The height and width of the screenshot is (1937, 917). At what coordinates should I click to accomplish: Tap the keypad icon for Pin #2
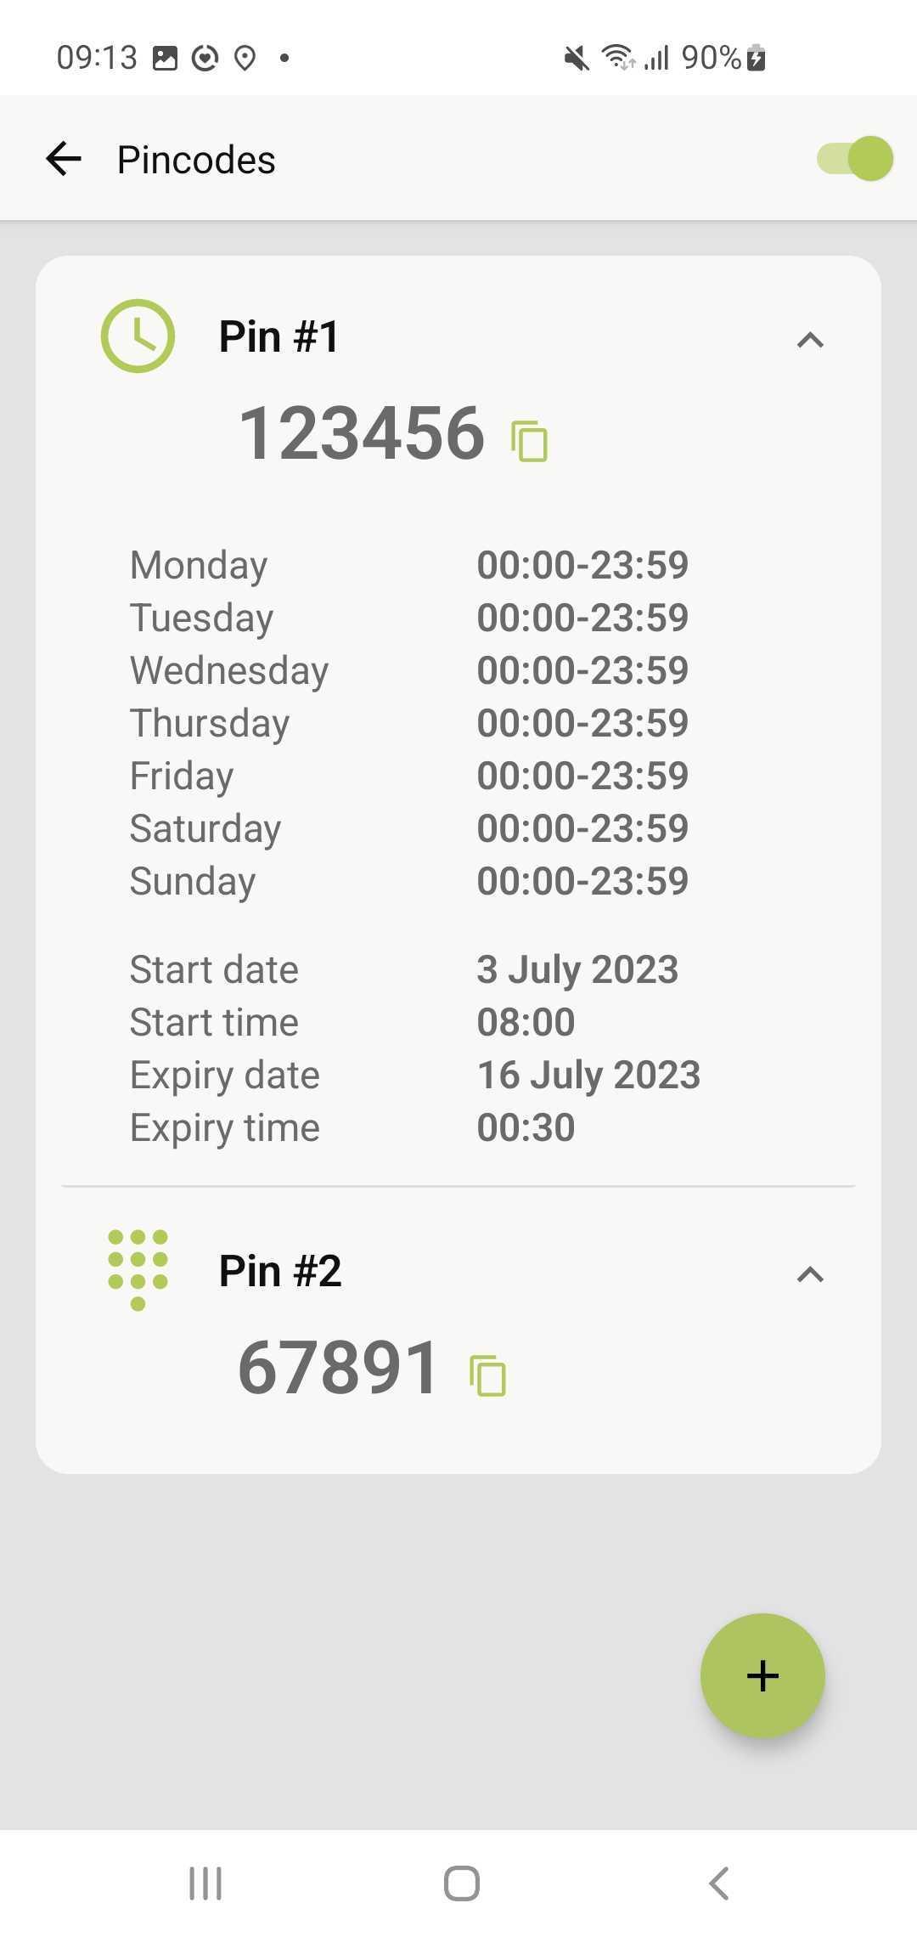138,1269
